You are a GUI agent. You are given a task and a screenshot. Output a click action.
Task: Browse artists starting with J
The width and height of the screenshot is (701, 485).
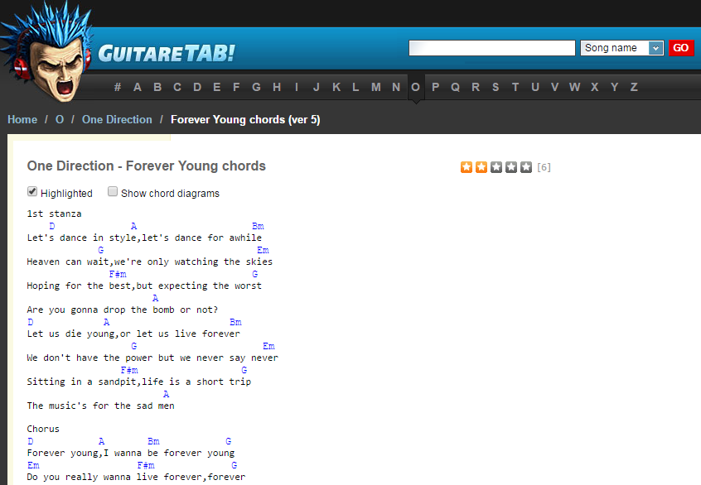pos(316,87)
